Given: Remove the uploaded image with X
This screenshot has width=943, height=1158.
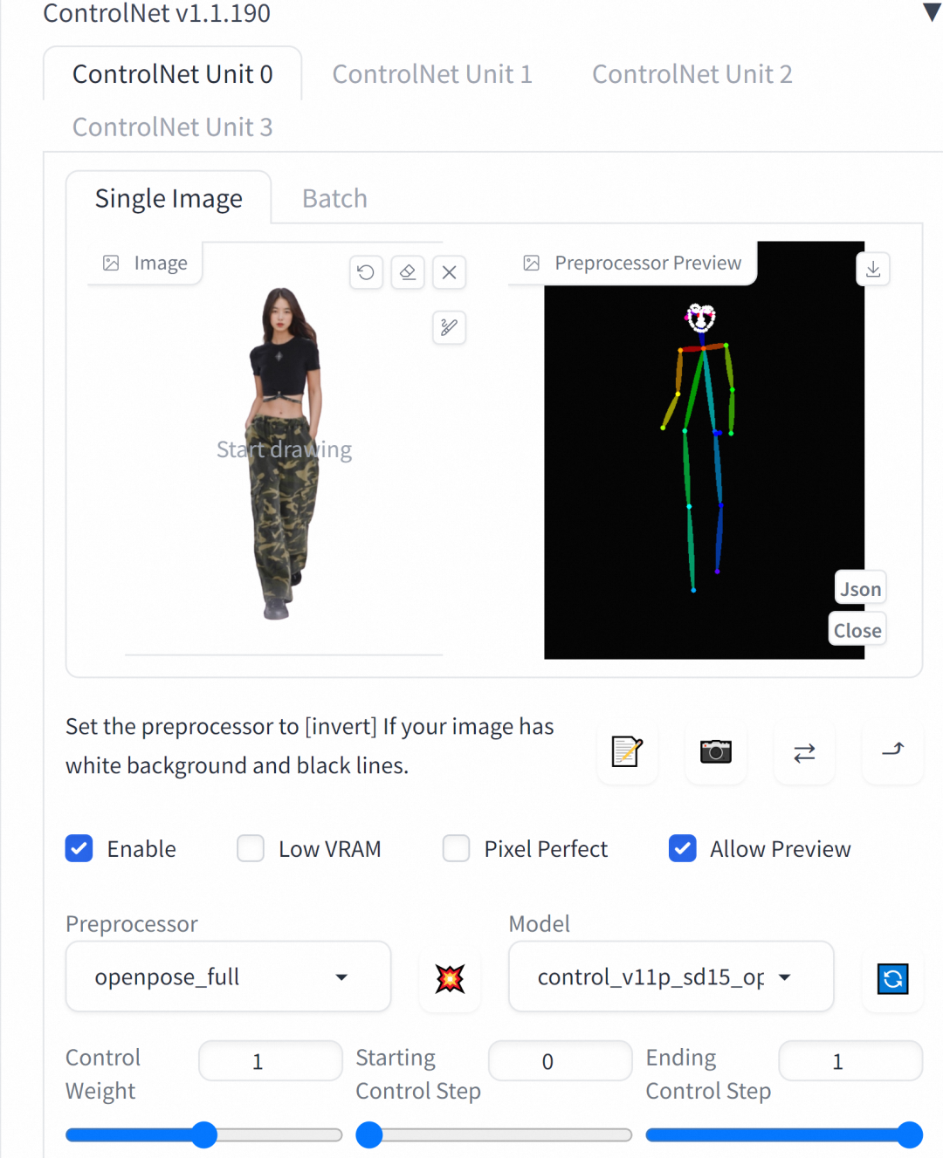Looking at the screenshot, I should point(449,272).
